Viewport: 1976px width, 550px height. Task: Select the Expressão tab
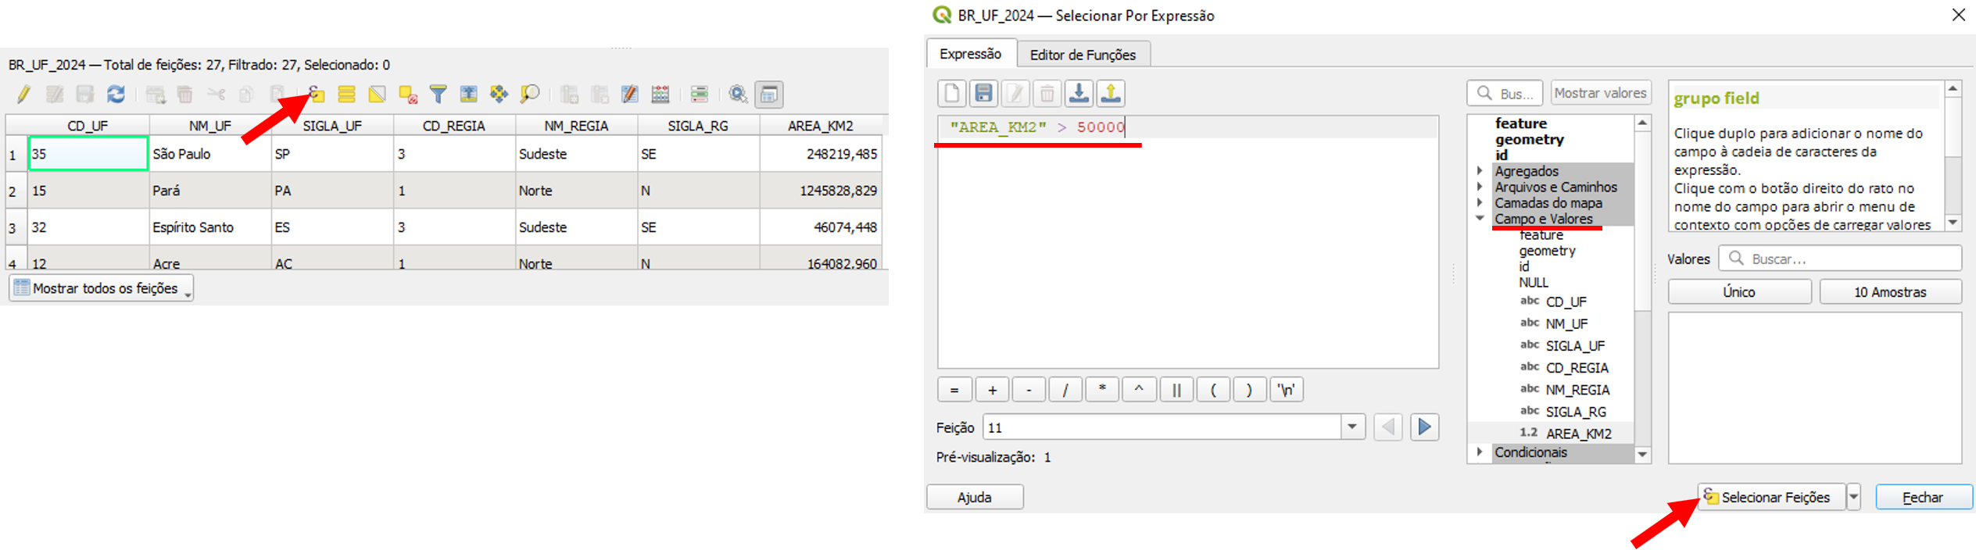970,54
